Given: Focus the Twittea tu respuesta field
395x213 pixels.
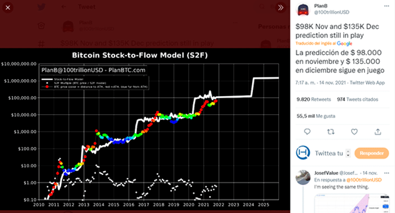Looking at the screenshot, I should (x=329, y=154).
